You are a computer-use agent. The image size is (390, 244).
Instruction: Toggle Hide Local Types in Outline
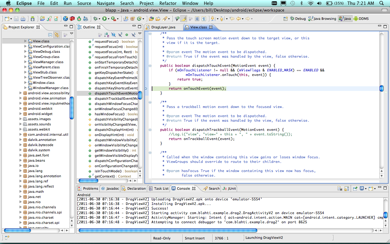pyautogui.click(x=133, y=35)
